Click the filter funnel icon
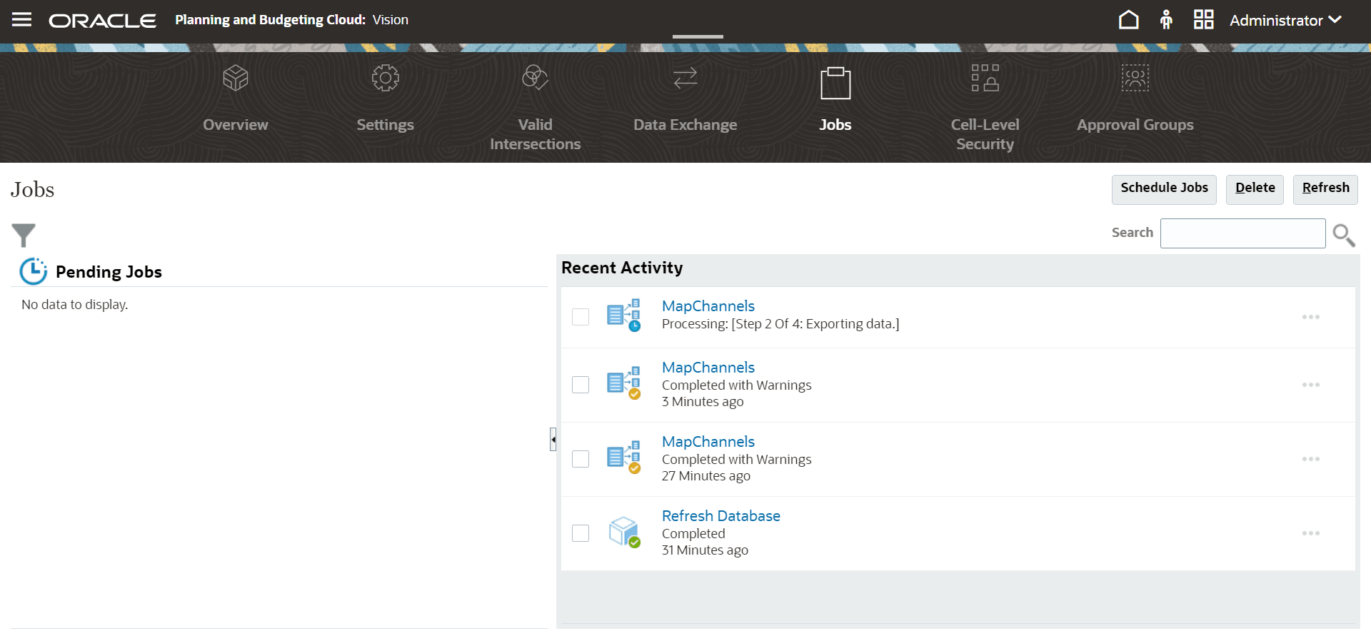Screen dimensions: 1371x636 (24, 235)
